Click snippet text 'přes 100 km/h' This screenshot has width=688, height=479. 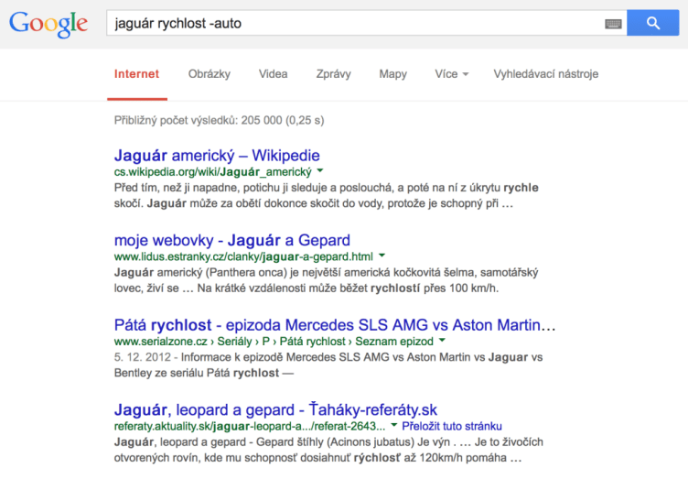[461, 288]
